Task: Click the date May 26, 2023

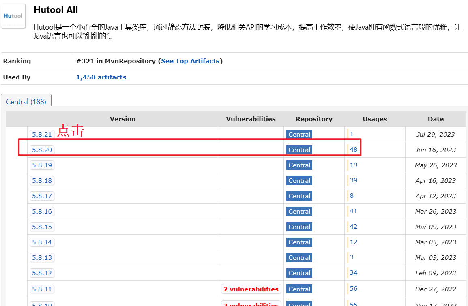Action: (x=436, y=165)
